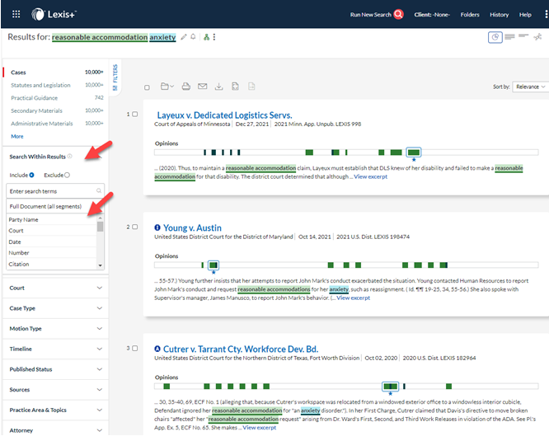
Task: View excerpt for the Young v. Austin result
Action: [x=353, y=298]
